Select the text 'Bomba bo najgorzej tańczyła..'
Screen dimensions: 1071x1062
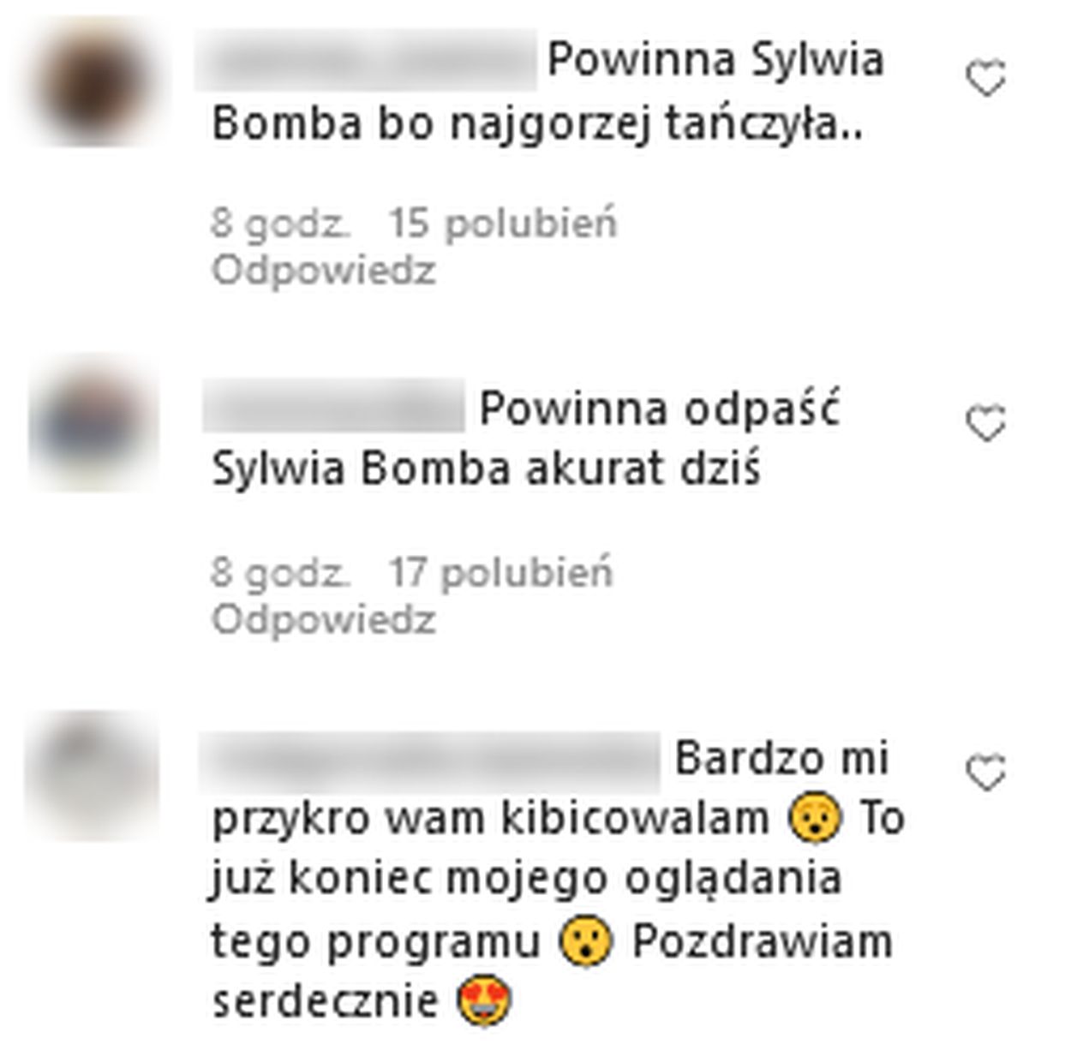coord(536,125)
